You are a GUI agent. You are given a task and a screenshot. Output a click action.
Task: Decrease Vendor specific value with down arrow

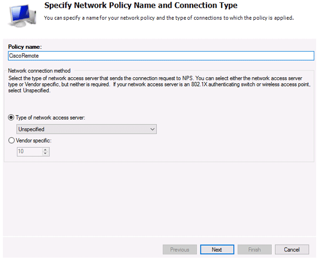pyautogui.click(x=45, y=153)
